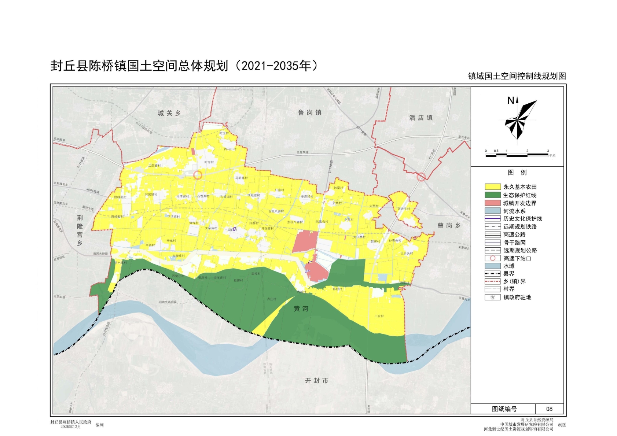Click the 远期规划铁路 legend symbol

[492, 227]
